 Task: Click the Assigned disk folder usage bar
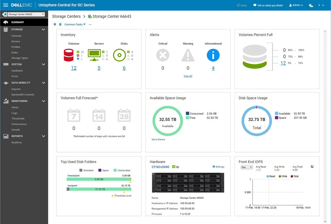pos(99,189)
